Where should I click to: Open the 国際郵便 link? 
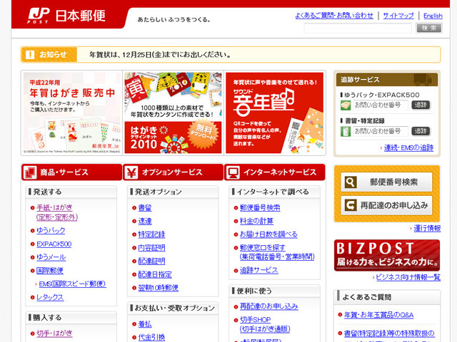coord(50,271)
